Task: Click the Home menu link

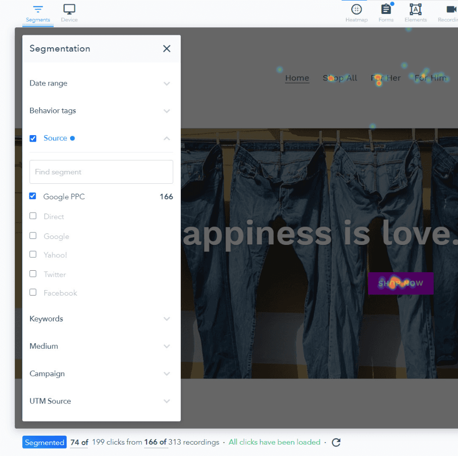Action: (297, 78)
